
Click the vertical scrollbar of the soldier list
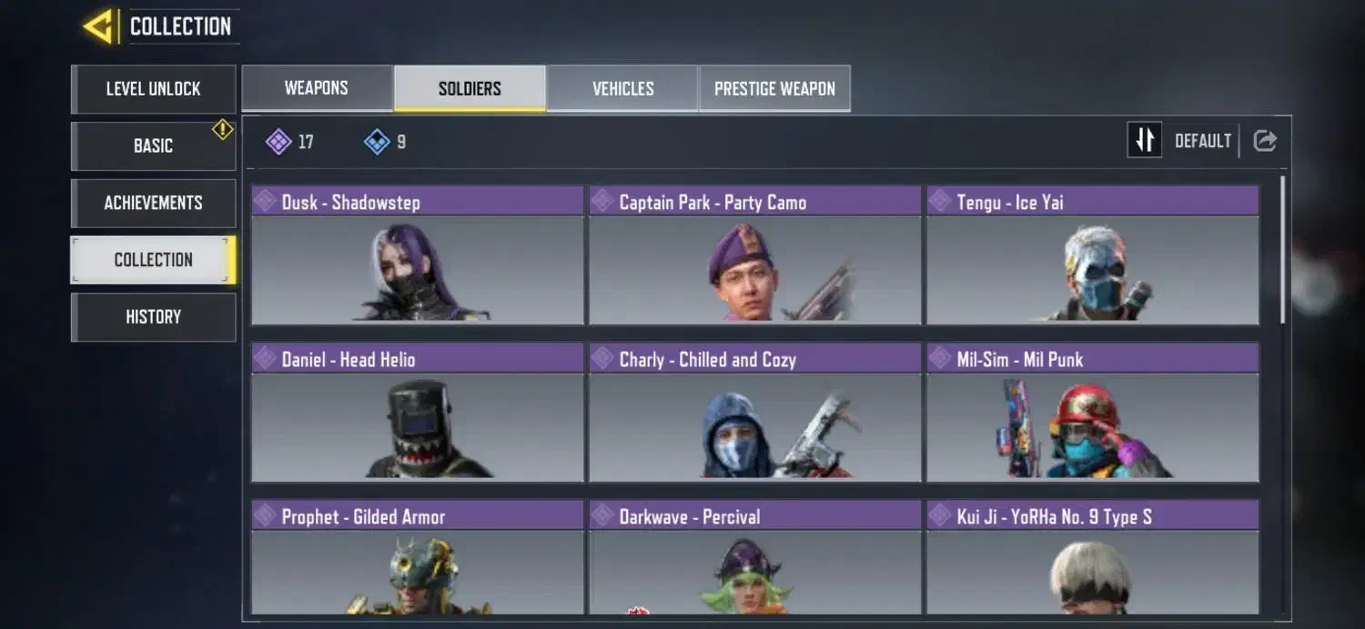[x=1283, y=249]
